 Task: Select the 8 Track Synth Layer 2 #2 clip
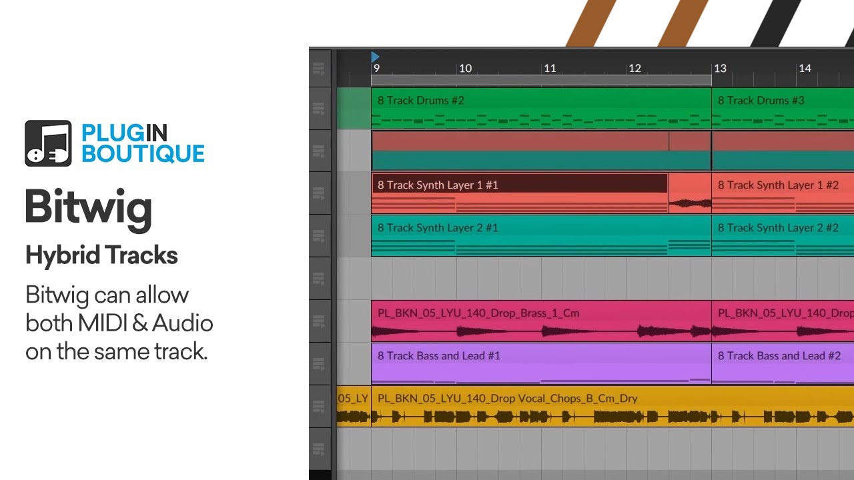coord(783,236)
